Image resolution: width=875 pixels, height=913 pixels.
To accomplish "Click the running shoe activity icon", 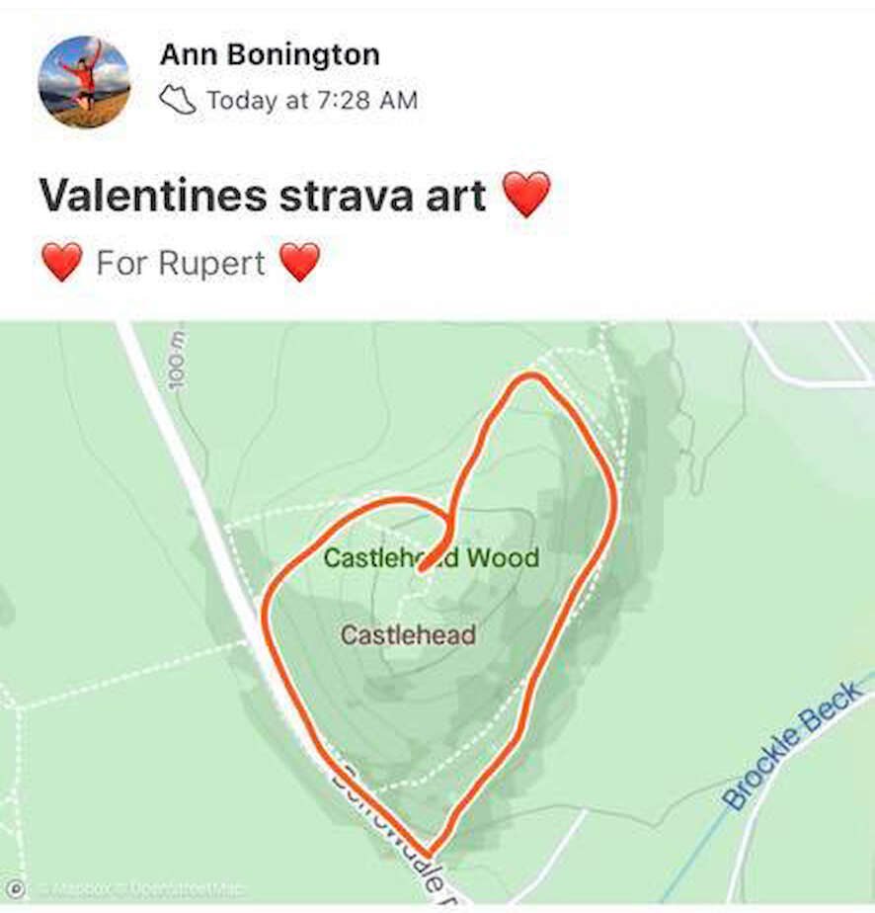I will (x=178, y=100).
